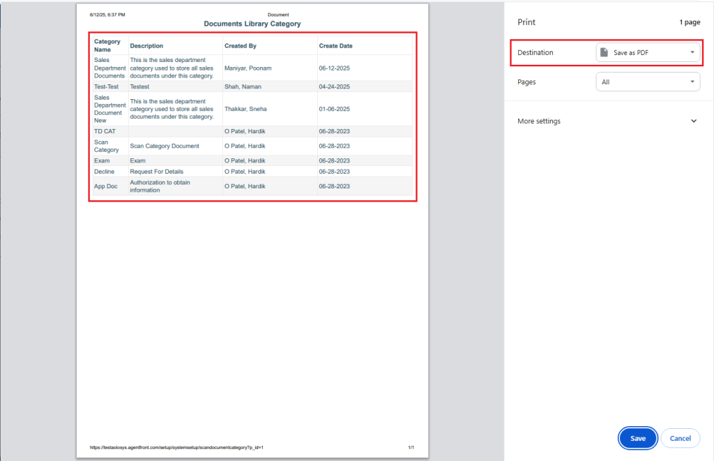The image size is (714, 461).
Task: Click the PDF file icon in Destination
Action: tap(605, 53)
